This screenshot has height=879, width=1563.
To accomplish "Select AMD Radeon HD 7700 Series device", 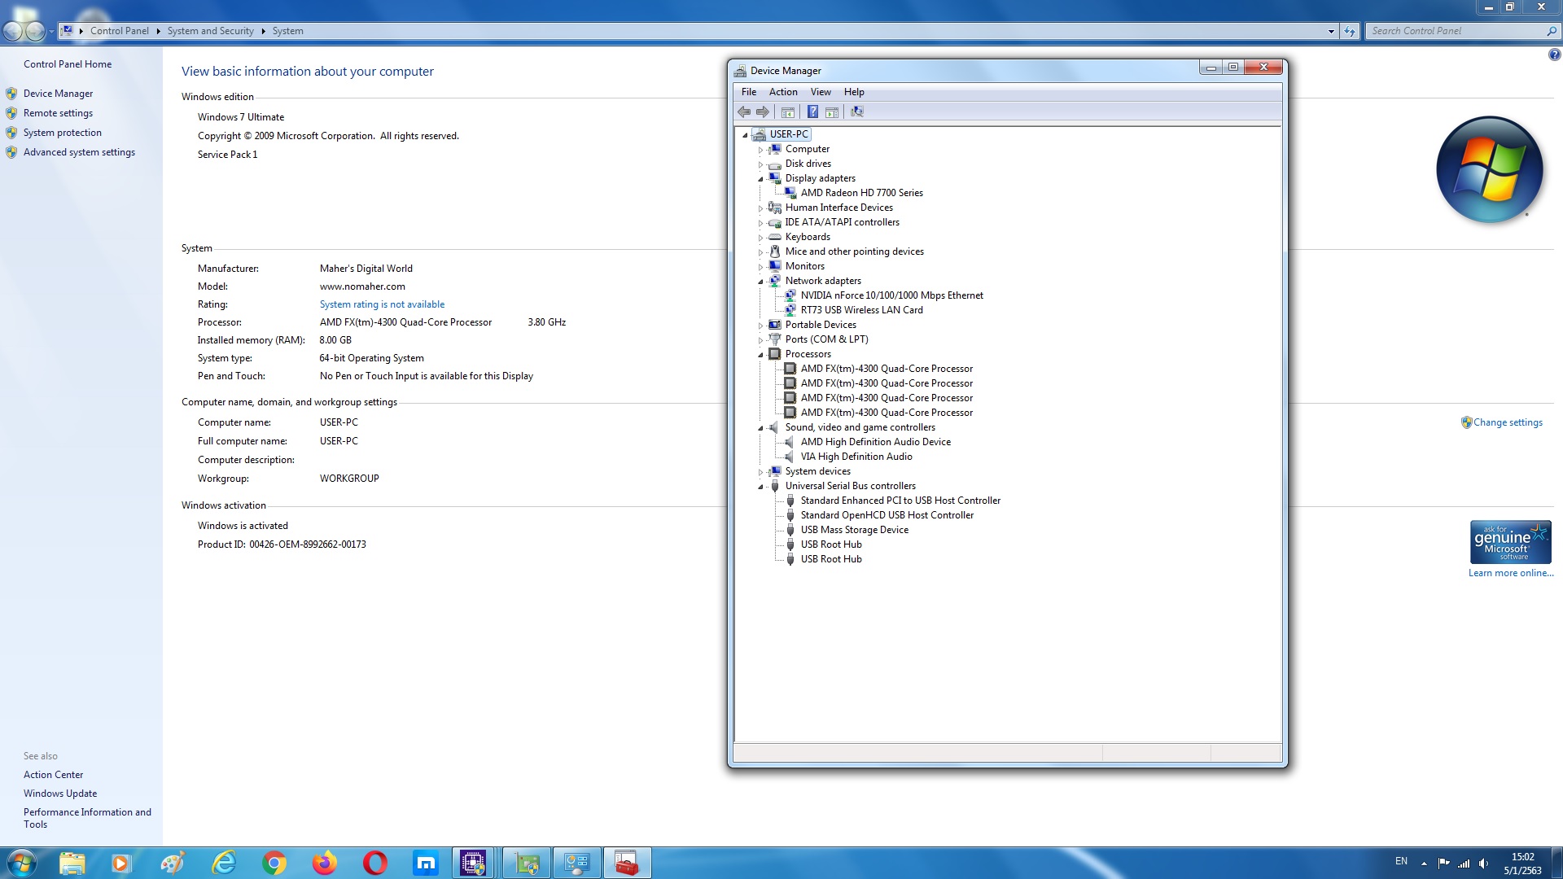I will (x=861, y=193).
